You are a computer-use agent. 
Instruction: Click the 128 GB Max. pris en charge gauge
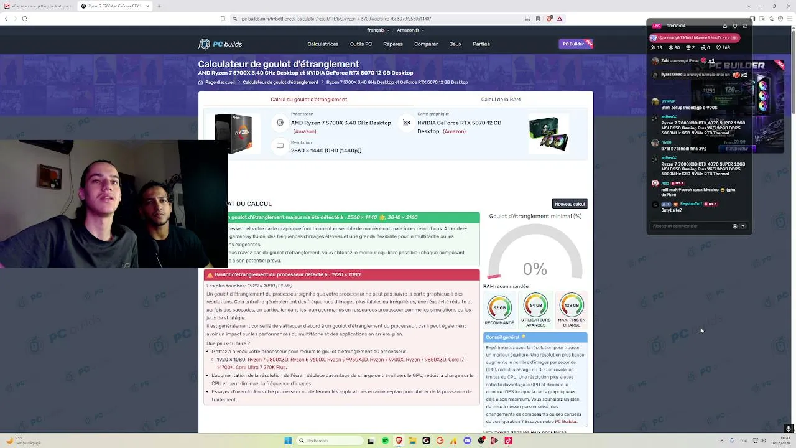(572, 310)
